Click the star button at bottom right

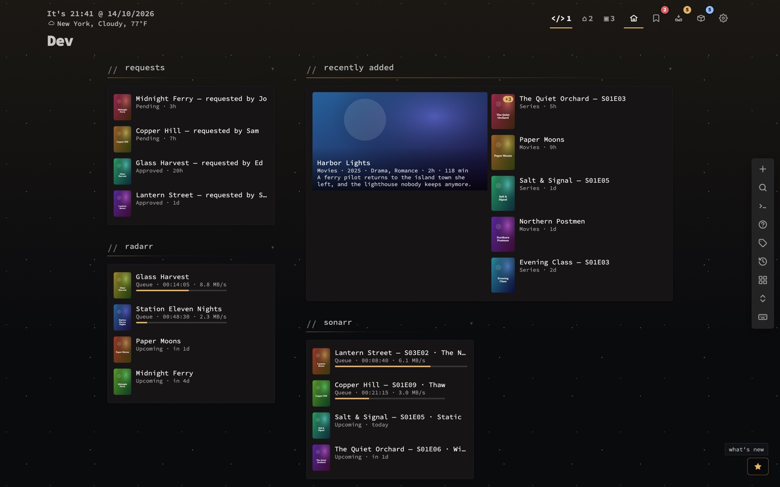coord(758,467)
